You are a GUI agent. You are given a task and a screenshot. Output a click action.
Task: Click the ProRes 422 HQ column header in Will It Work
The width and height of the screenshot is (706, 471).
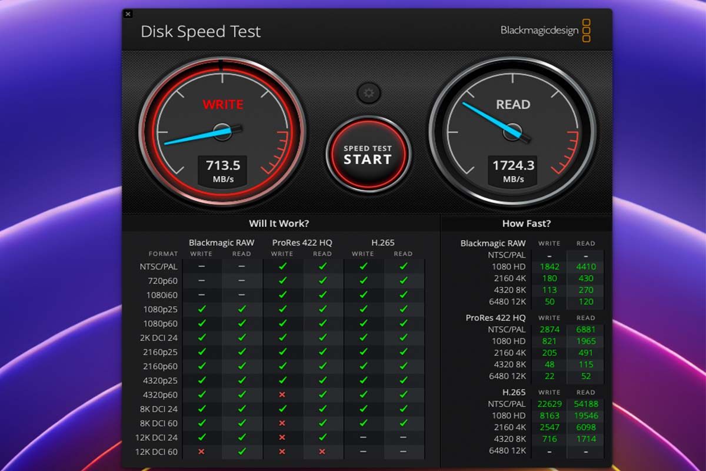302,243
